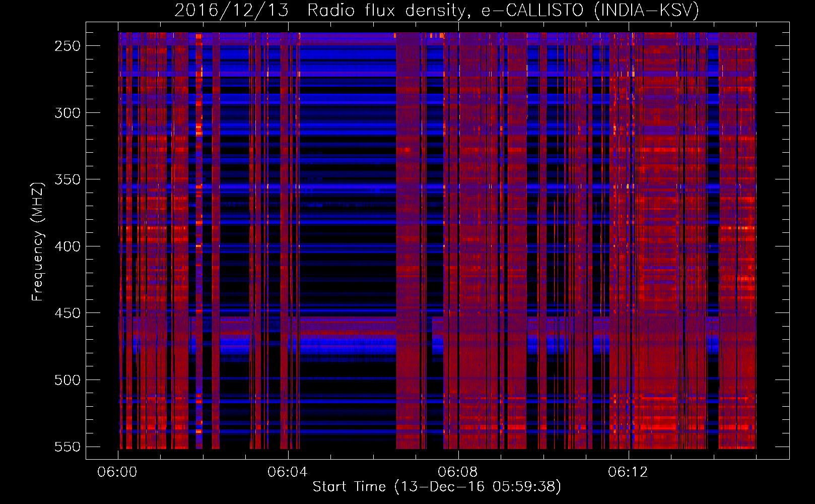Click the 300 frequency tick label
The height and width of the screenshot is (504, 815).
click(67, 113)
